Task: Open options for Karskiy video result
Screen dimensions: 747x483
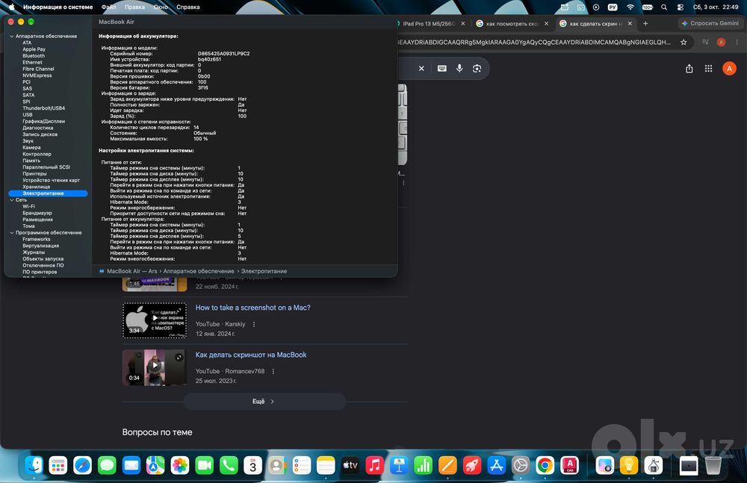Action: point(254,324)
